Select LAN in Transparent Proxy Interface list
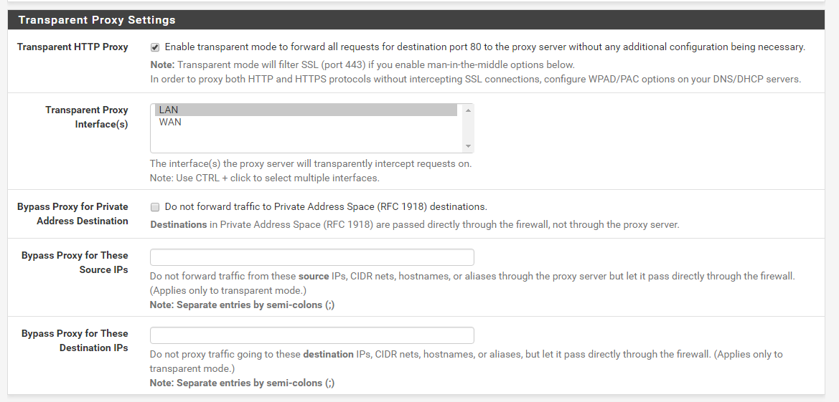The width and height of the screenshot is (839, 402). (x=306, y=110)
